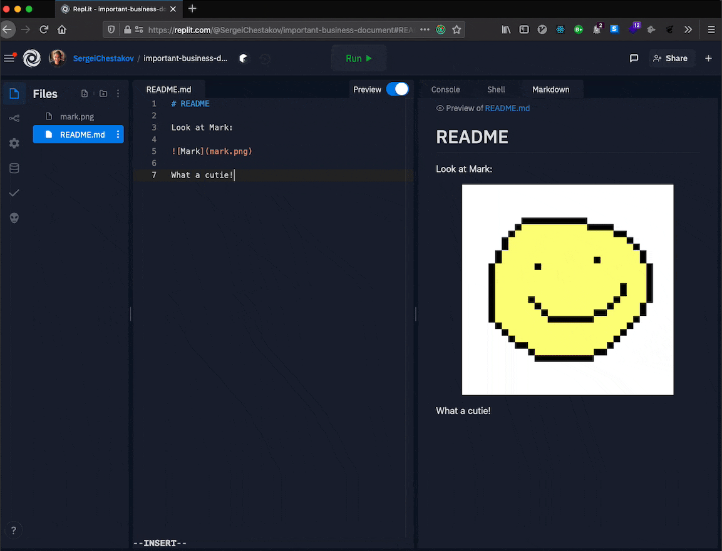
Task: Switch to the Shell tab
Action: 495,89
